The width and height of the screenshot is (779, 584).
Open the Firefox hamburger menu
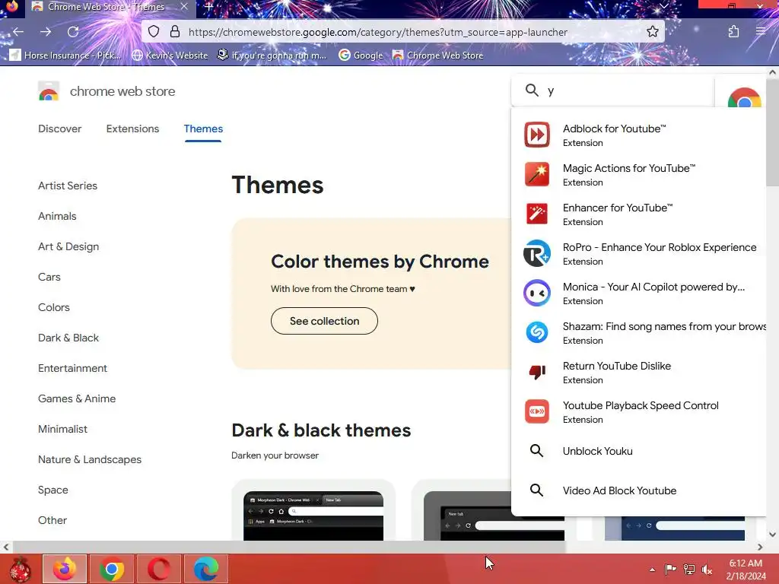(761, 32)
